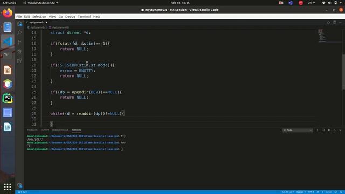
Task: Open the Debug menu
Action: [x=70, y=17]
